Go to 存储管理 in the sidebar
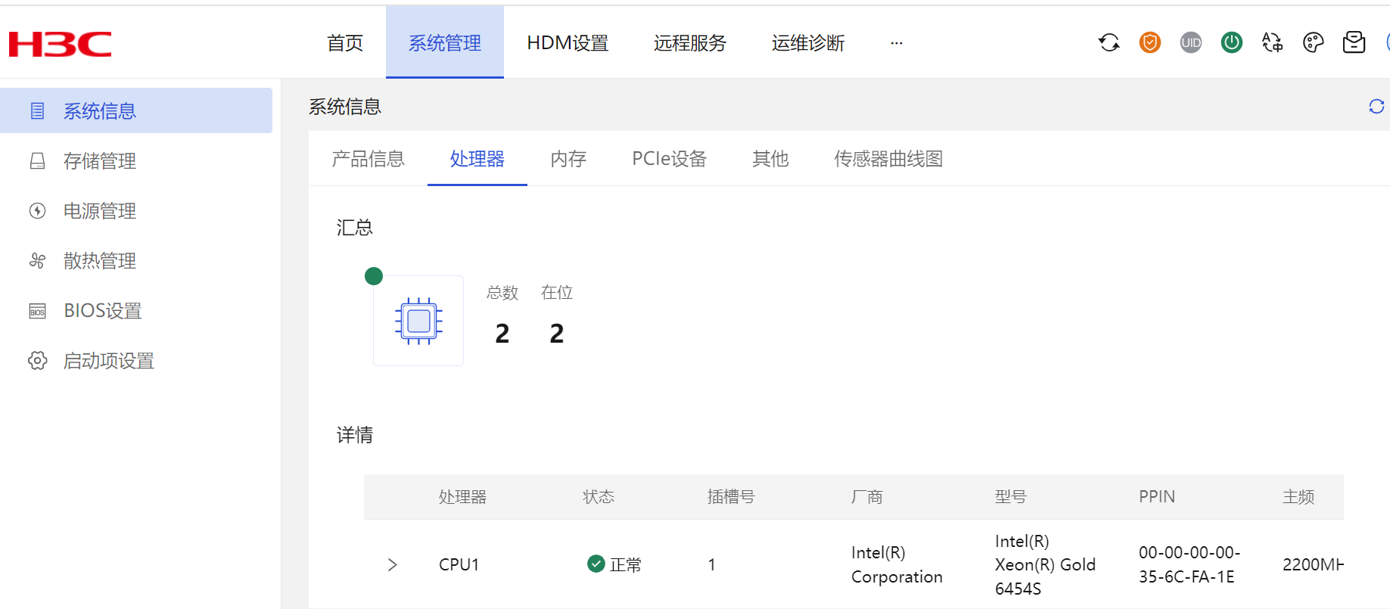Screen dimensions: 1390x609 100,161
